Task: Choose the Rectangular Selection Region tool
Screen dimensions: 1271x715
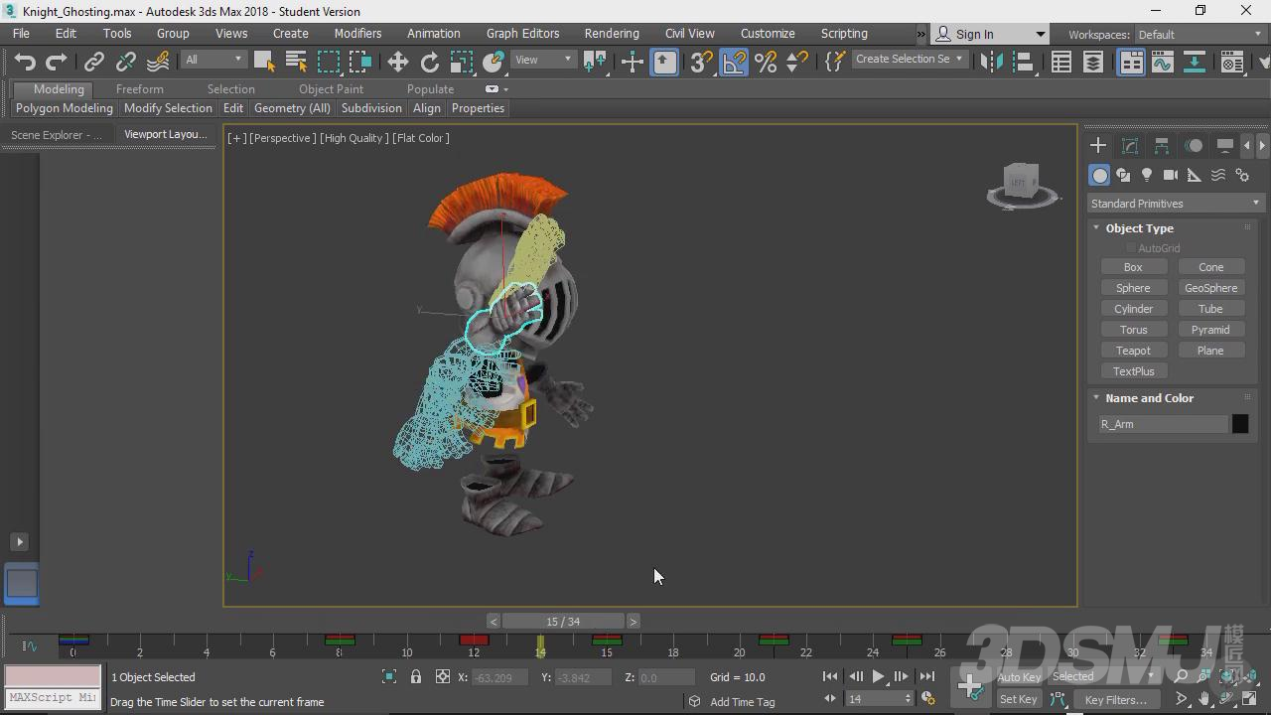Action: pyautogui.click(x=328, y=62)
